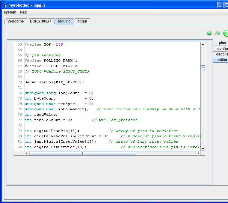
Task: Click the horizontal scrollbar left arrow
Action: click(x=27, y=153)
